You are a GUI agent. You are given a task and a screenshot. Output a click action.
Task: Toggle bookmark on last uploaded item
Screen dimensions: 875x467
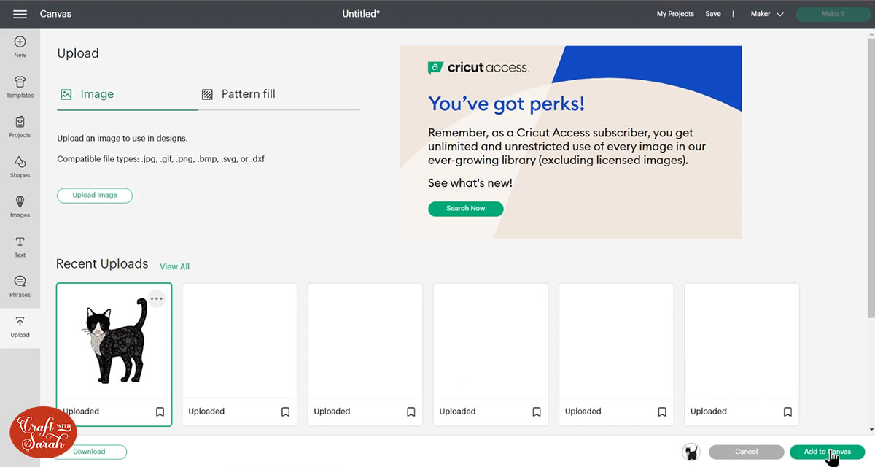pyautogui.click(x=787, y=412)
